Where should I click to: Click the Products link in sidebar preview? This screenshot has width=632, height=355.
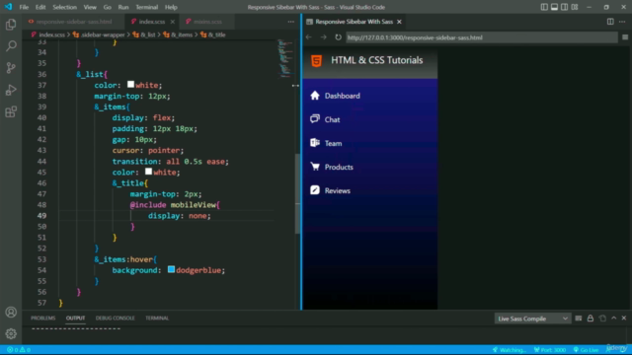[x=339, y=167]
